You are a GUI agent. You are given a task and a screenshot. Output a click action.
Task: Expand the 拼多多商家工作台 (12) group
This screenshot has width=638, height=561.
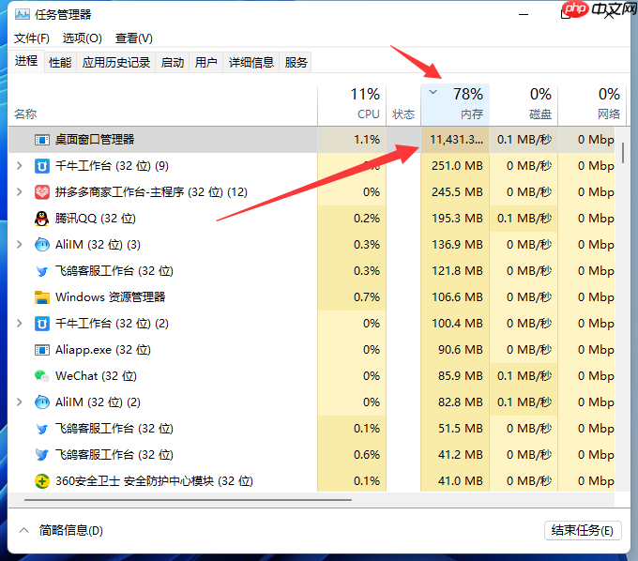(x=19, y=191)
